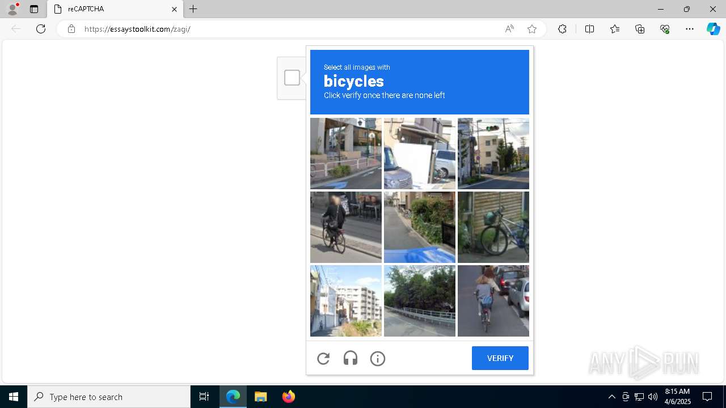Screen dimensions: 726x408
Task: Open Task View on taskbar
Action: pyautogui.click(x=204, y=397)
